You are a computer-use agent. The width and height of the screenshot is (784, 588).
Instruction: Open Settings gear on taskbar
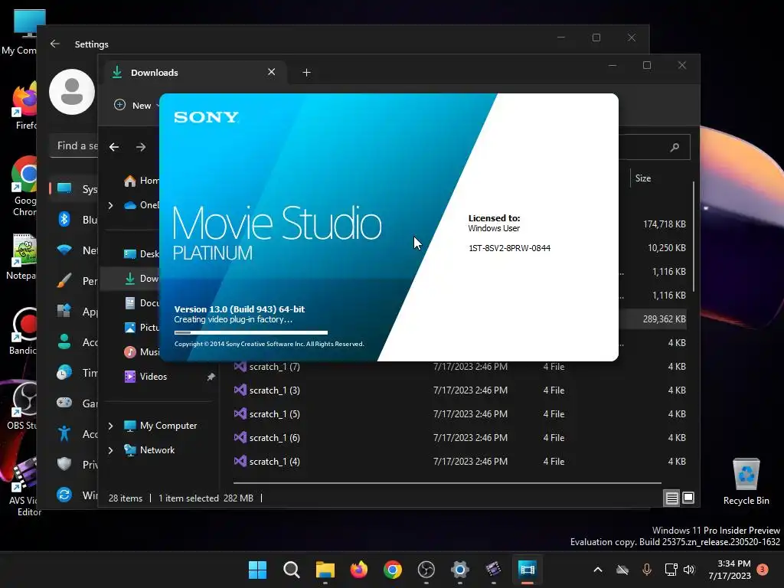coord(459,570)
